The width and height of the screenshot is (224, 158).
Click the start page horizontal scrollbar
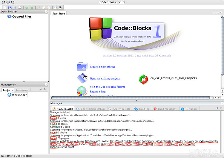point(131,98)
